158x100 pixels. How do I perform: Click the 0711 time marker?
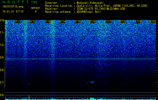17,21
